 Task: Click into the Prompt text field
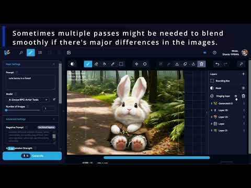click(x=30, y=82)
